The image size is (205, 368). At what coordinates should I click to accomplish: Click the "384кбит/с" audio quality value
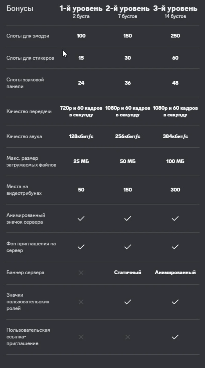pyautogui.click(x=175, y=137)
